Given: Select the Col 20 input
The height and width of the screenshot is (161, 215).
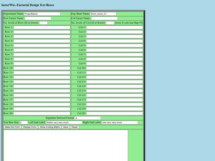Looking at the screenshot, I should click(115, 113).
